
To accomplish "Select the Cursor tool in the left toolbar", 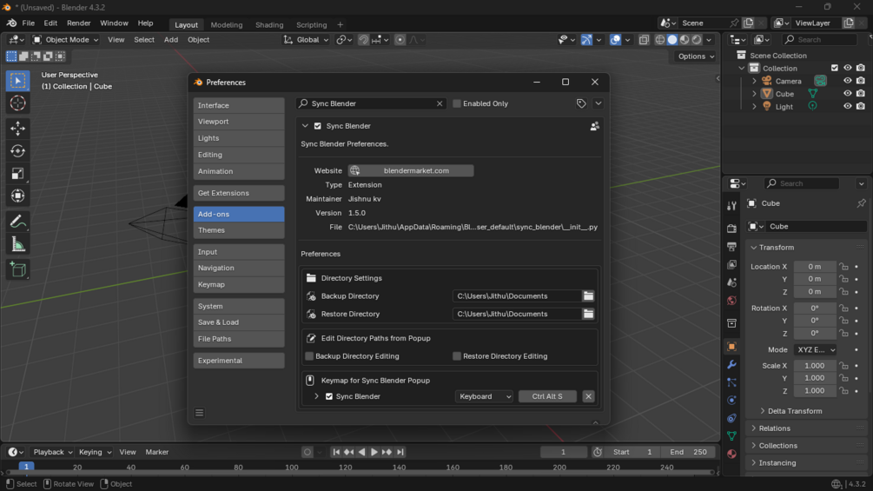I will pos(18,103).
